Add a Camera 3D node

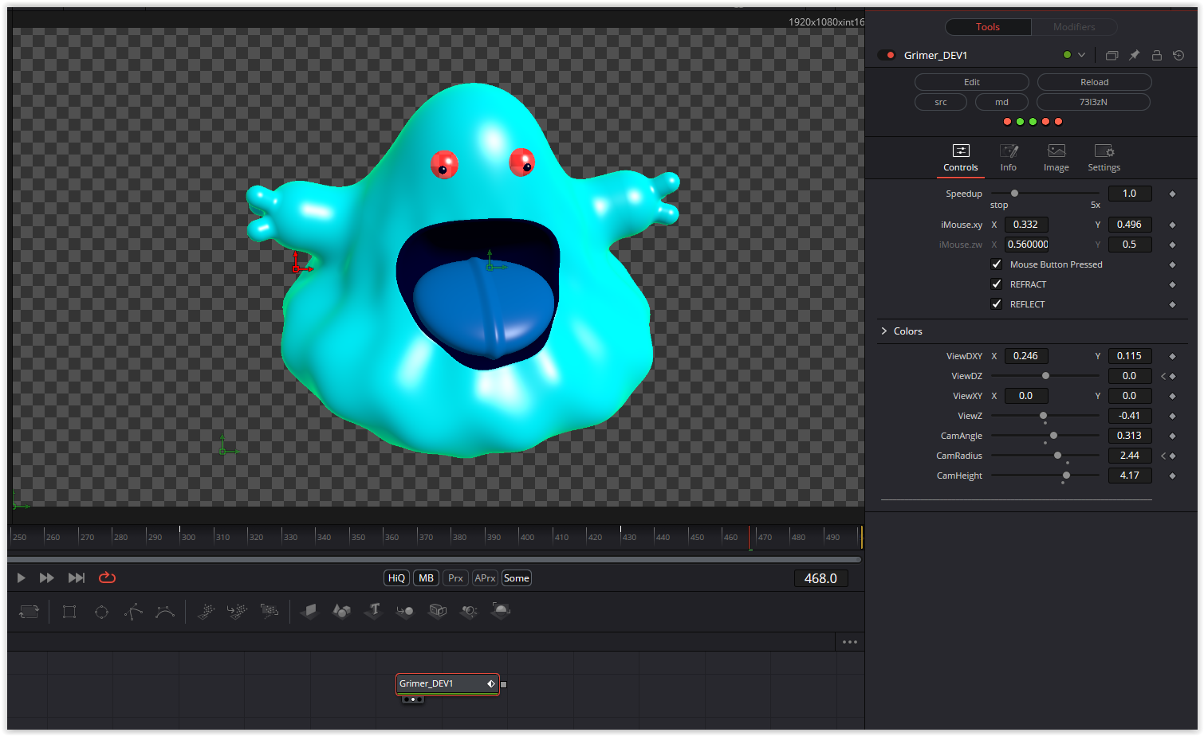coord(438,612)
